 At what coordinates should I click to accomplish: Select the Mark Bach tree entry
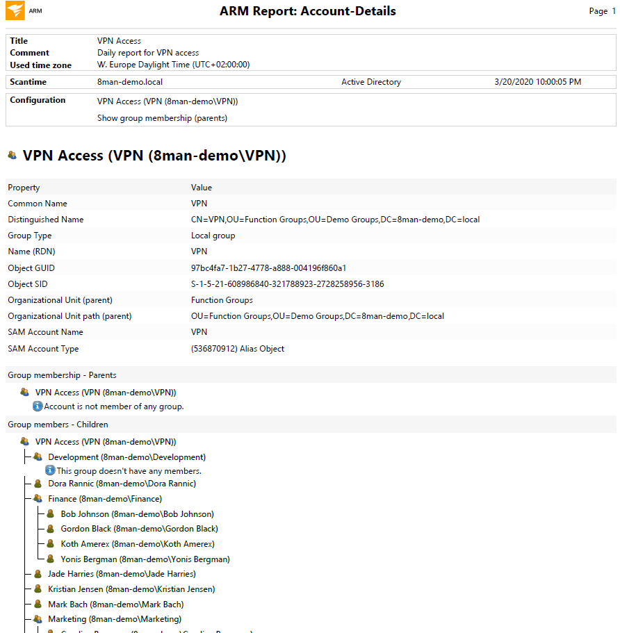tap(116, 605)
